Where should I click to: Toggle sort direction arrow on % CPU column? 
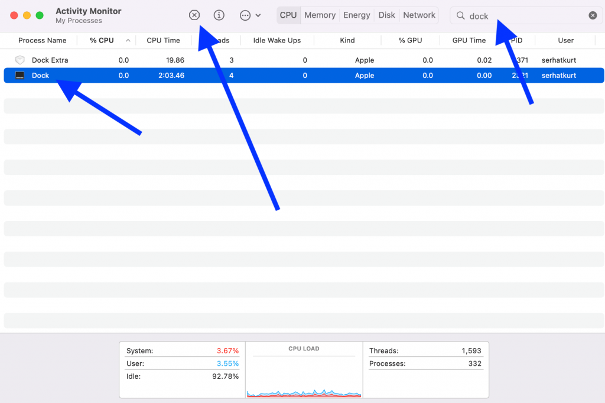pyautogui.click(x=128, y=40)
